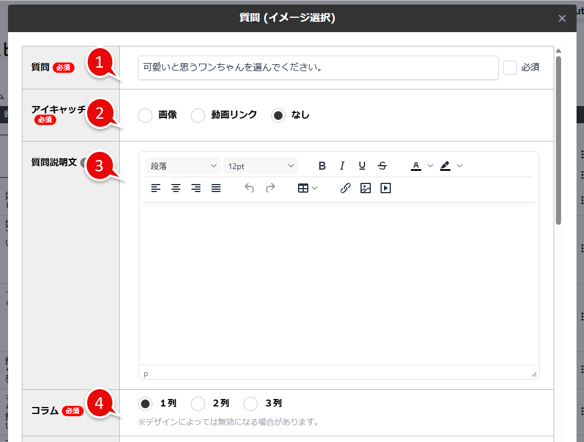Image resolution: width=584 pixels, height=442 pixels.
Task: Open the 段落 paragraph style dropdown
Action: [183, 165]
